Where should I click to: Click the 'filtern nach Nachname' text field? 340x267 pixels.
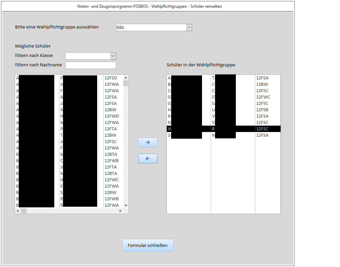coord(91,65)
